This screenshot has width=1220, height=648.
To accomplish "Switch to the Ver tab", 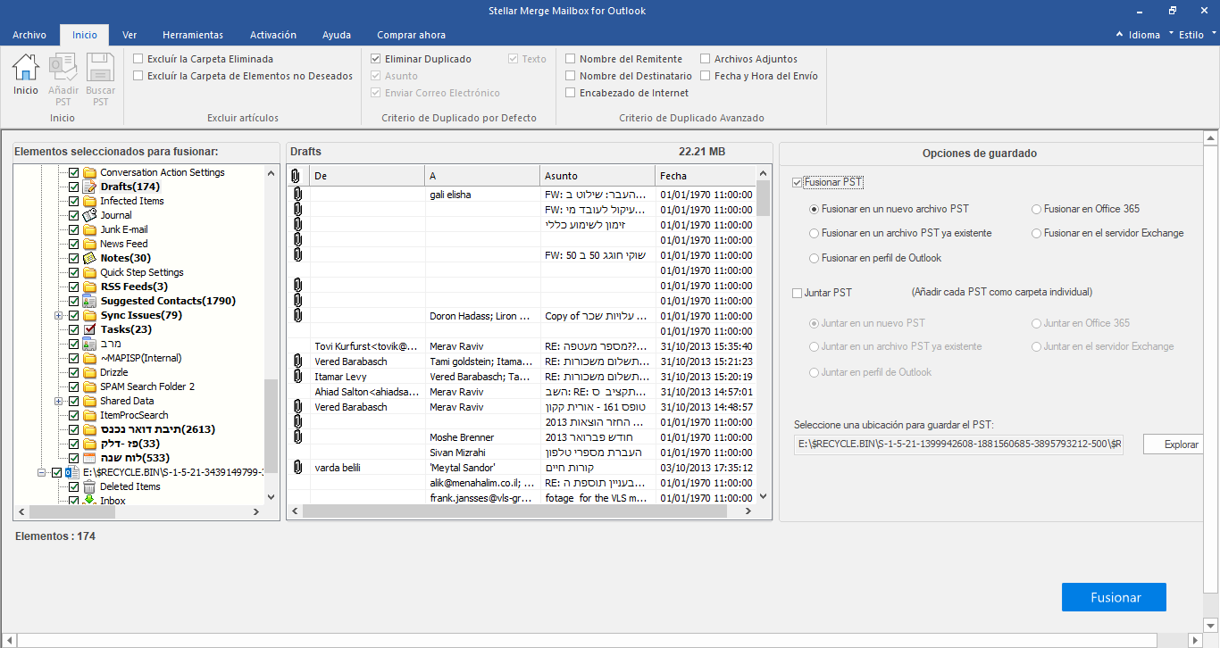I will [130, 35].
